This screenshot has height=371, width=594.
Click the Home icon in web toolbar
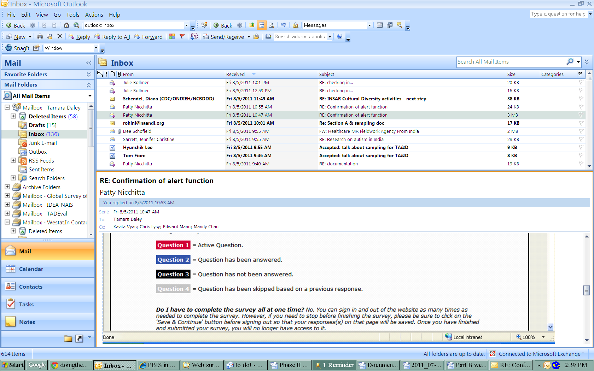[x=66, y=25]
